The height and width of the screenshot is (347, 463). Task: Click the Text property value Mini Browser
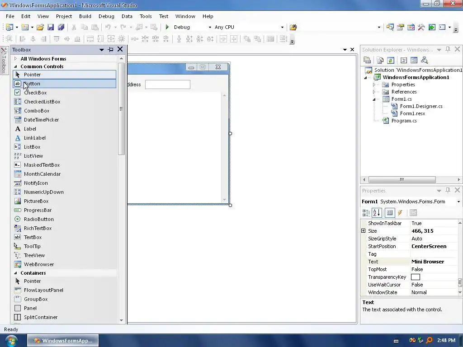(x=428, y=262)
